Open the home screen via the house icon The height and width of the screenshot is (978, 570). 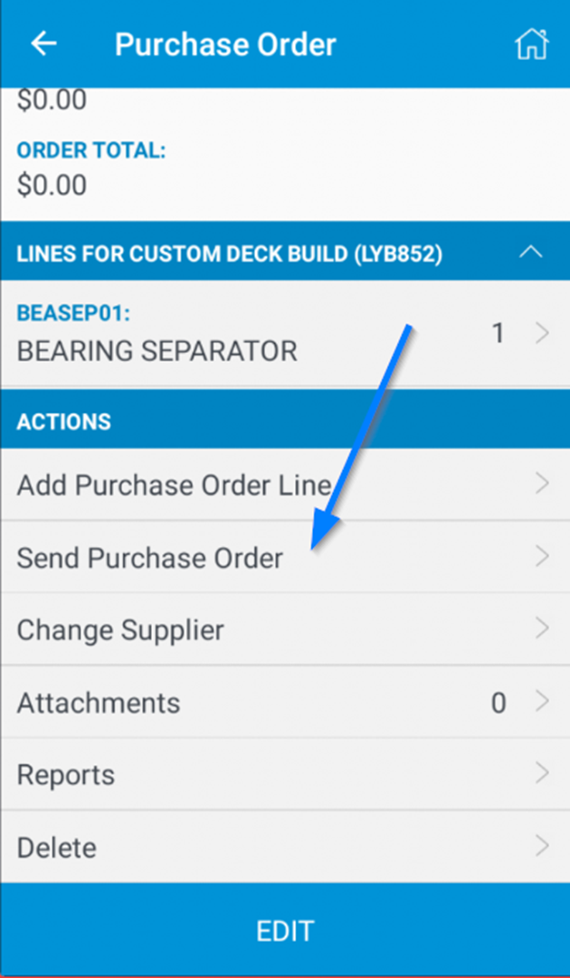(x=532, y=43)
